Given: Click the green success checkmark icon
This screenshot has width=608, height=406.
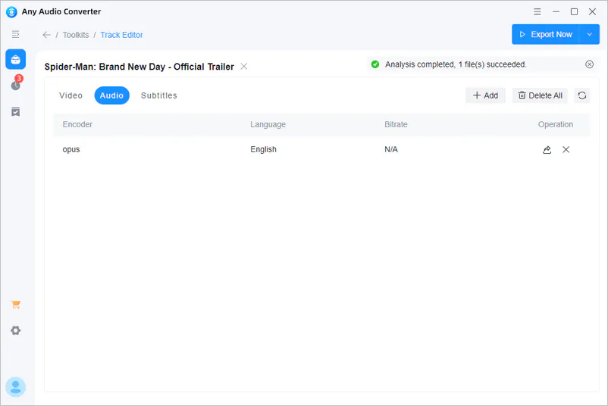Looking at the screenshot, I should pyautogui.click(x=375, y=64).
